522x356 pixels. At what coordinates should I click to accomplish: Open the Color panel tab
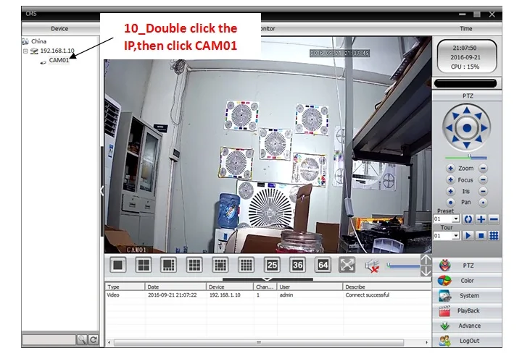(x=467, y=281)
